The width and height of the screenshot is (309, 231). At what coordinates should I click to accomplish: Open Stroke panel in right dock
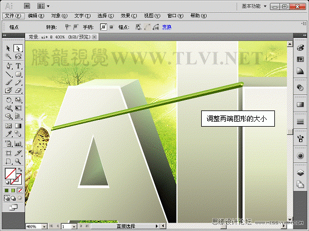300,122
